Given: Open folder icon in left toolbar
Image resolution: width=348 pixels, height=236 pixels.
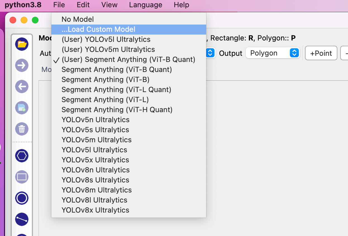Looking at the screenshot, I should pos(22,44).
